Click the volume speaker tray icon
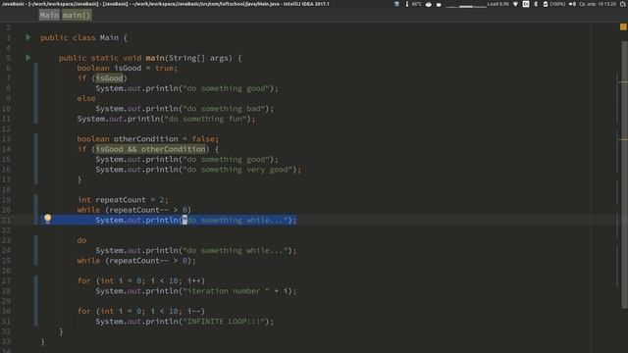628x353 pixels. click(x=572, y=4)
